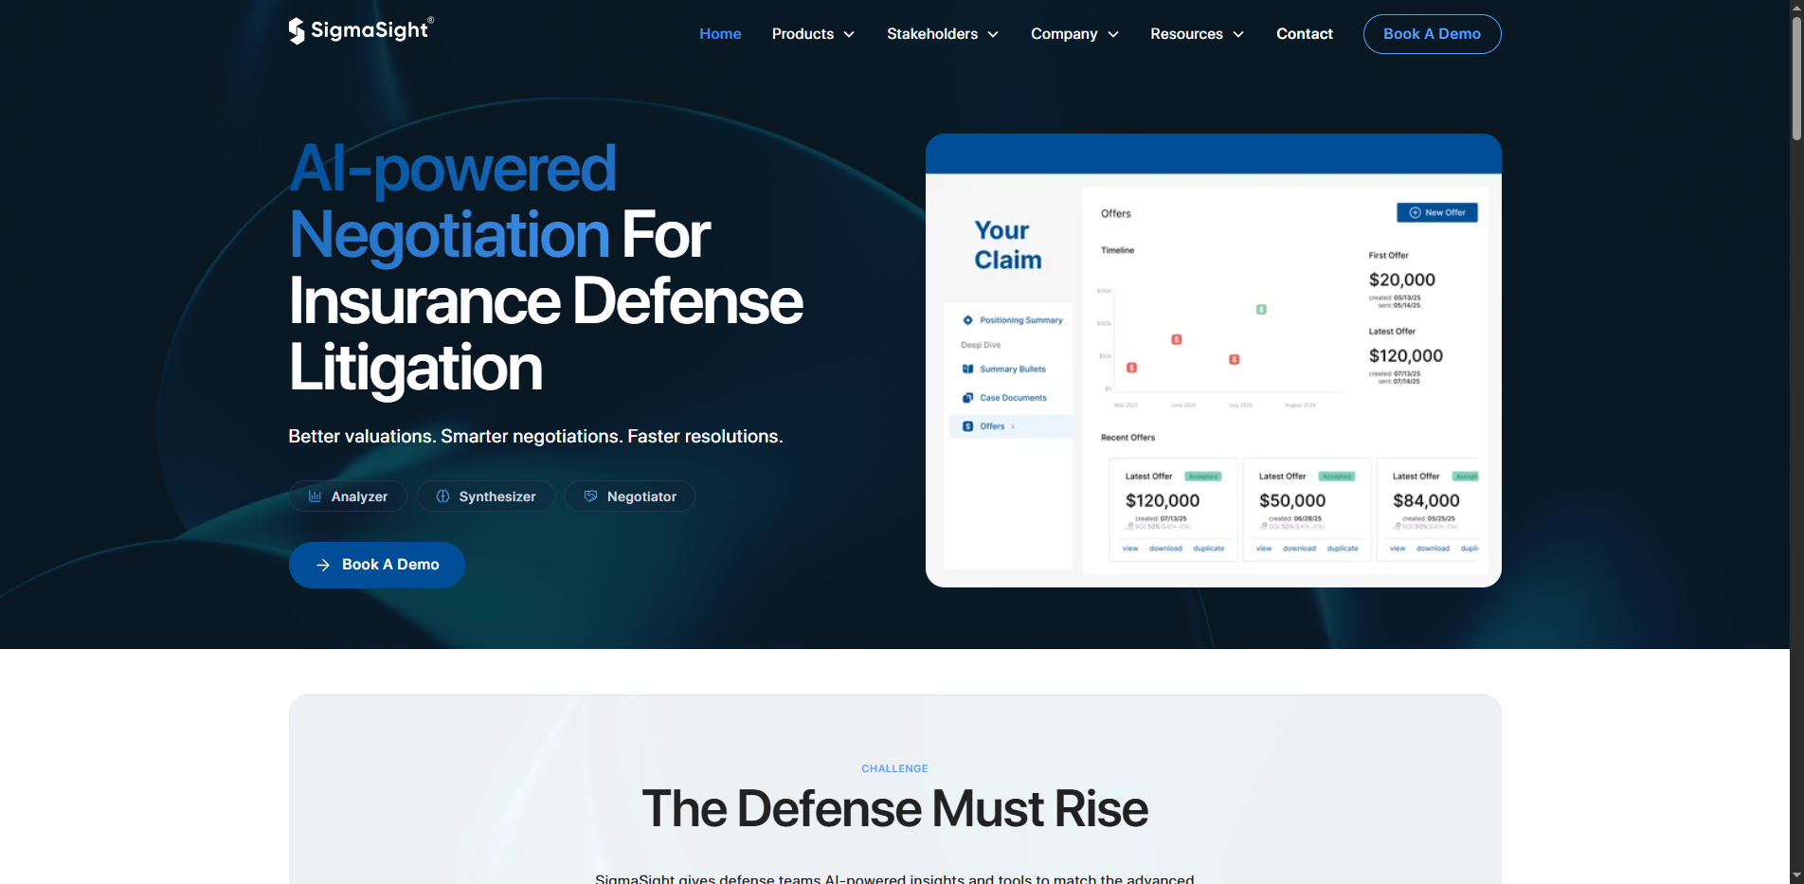Click the Better valuations tagline text
Image resolution: width=1804 pixels, height=884 pixels.
(x=535, y=437)
